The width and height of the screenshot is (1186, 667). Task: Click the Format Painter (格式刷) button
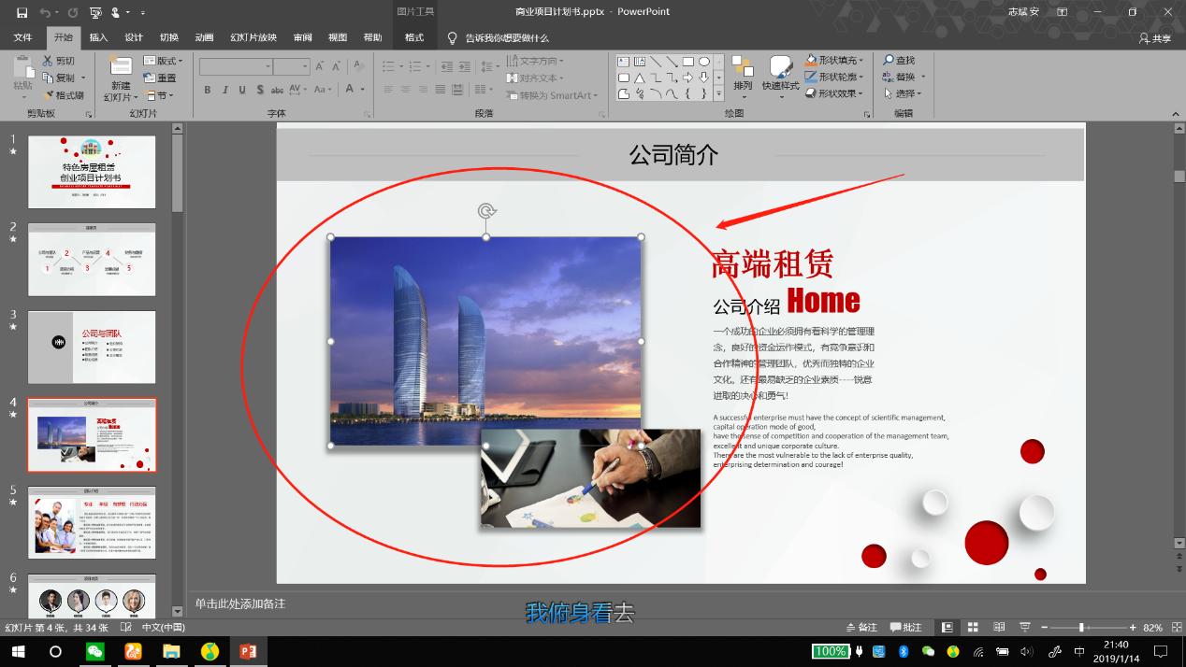[64, 95]
